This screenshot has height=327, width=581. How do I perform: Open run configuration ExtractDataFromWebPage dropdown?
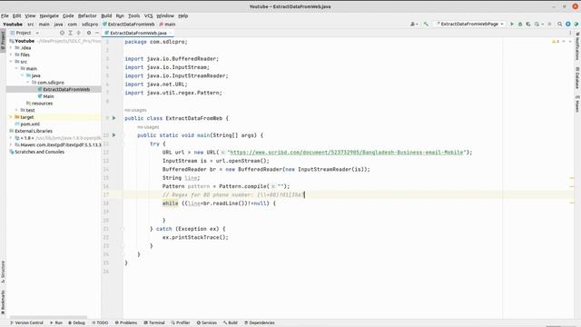[470, 25]
